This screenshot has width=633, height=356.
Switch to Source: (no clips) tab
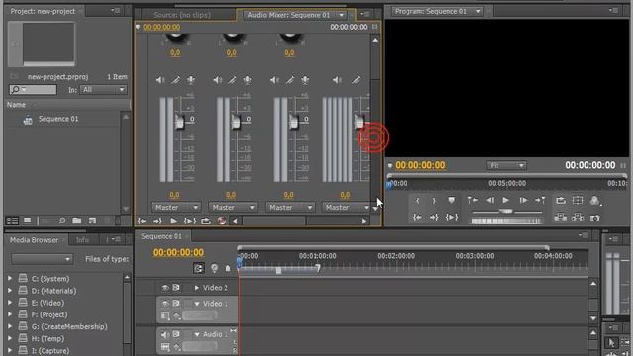[182, 15]
